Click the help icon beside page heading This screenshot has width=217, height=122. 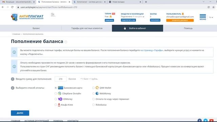tap(66, 42)
